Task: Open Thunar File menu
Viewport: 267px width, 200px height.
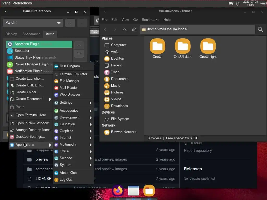Action: coord(104,20)
